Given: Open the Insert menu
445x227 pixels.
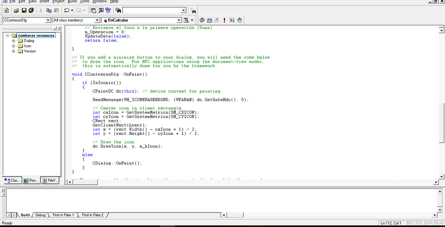Looking at the screenshot, I should point(44,1).
